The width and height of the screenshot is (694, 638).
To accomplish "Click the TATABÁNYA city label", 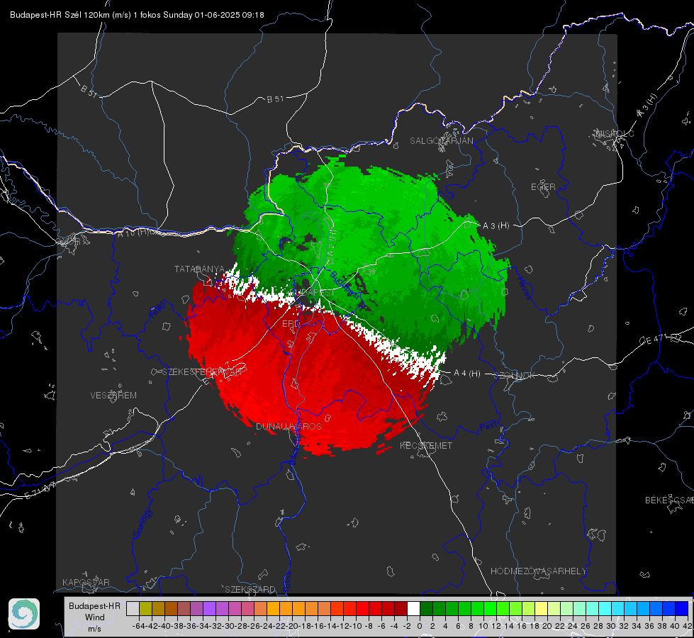I will click(200, 269).
